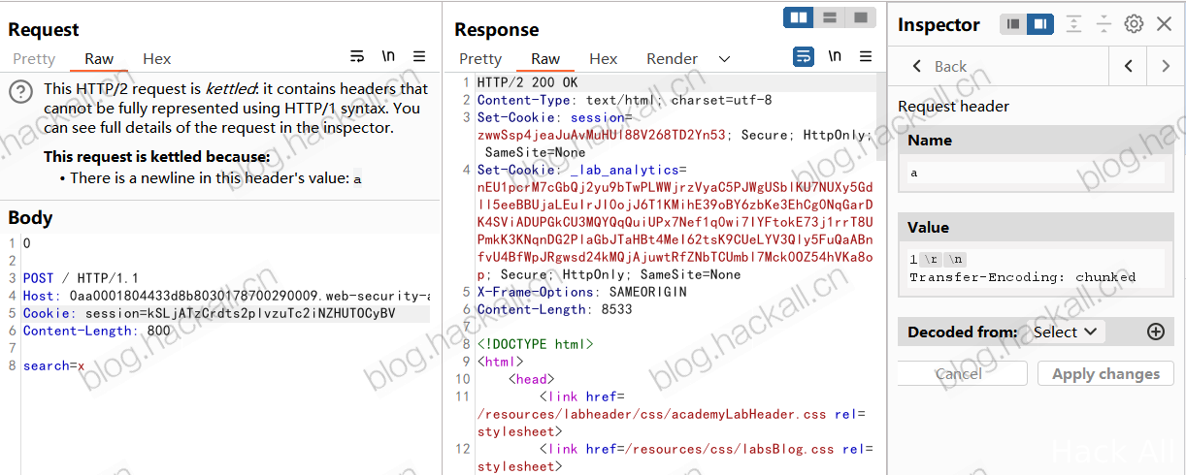The height and width of the screenshot is (475, 1186).
Task: Expand all Inspector sections
Action: click(1073, 24)
